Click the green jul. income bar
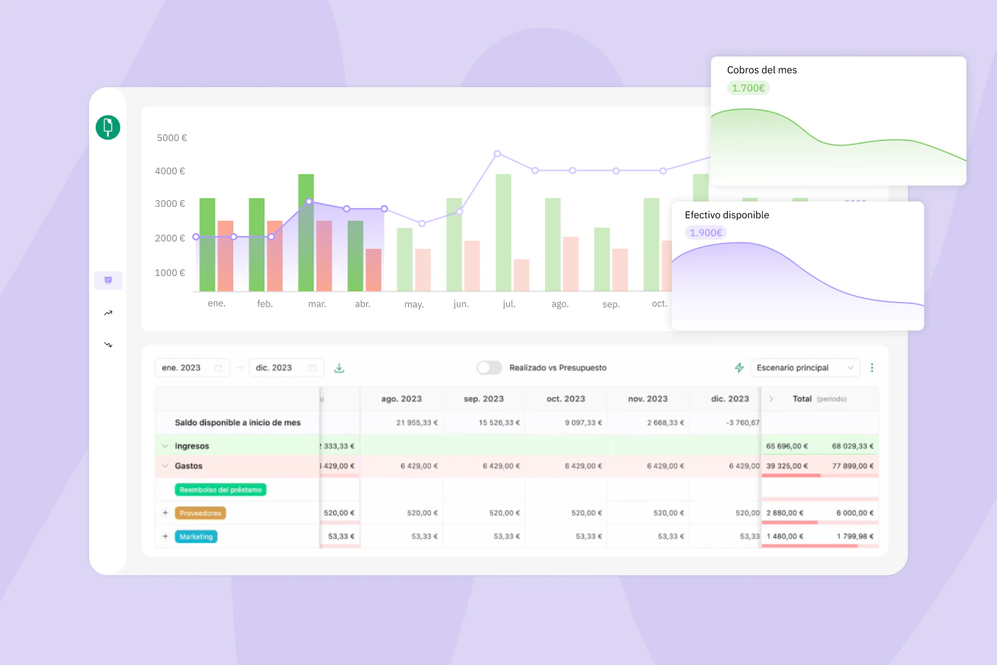 coord(503,233)
